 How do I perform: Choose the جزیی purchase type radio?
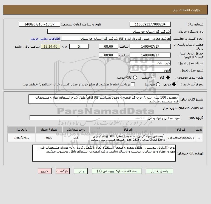tap(174, 84)
